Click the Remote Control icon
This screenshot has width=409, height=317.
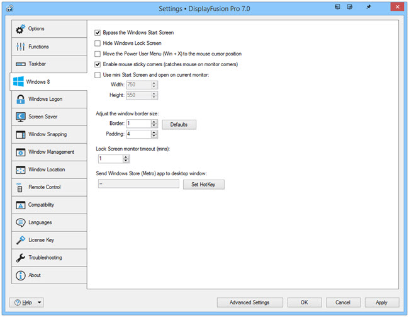(x=20, y=187)
